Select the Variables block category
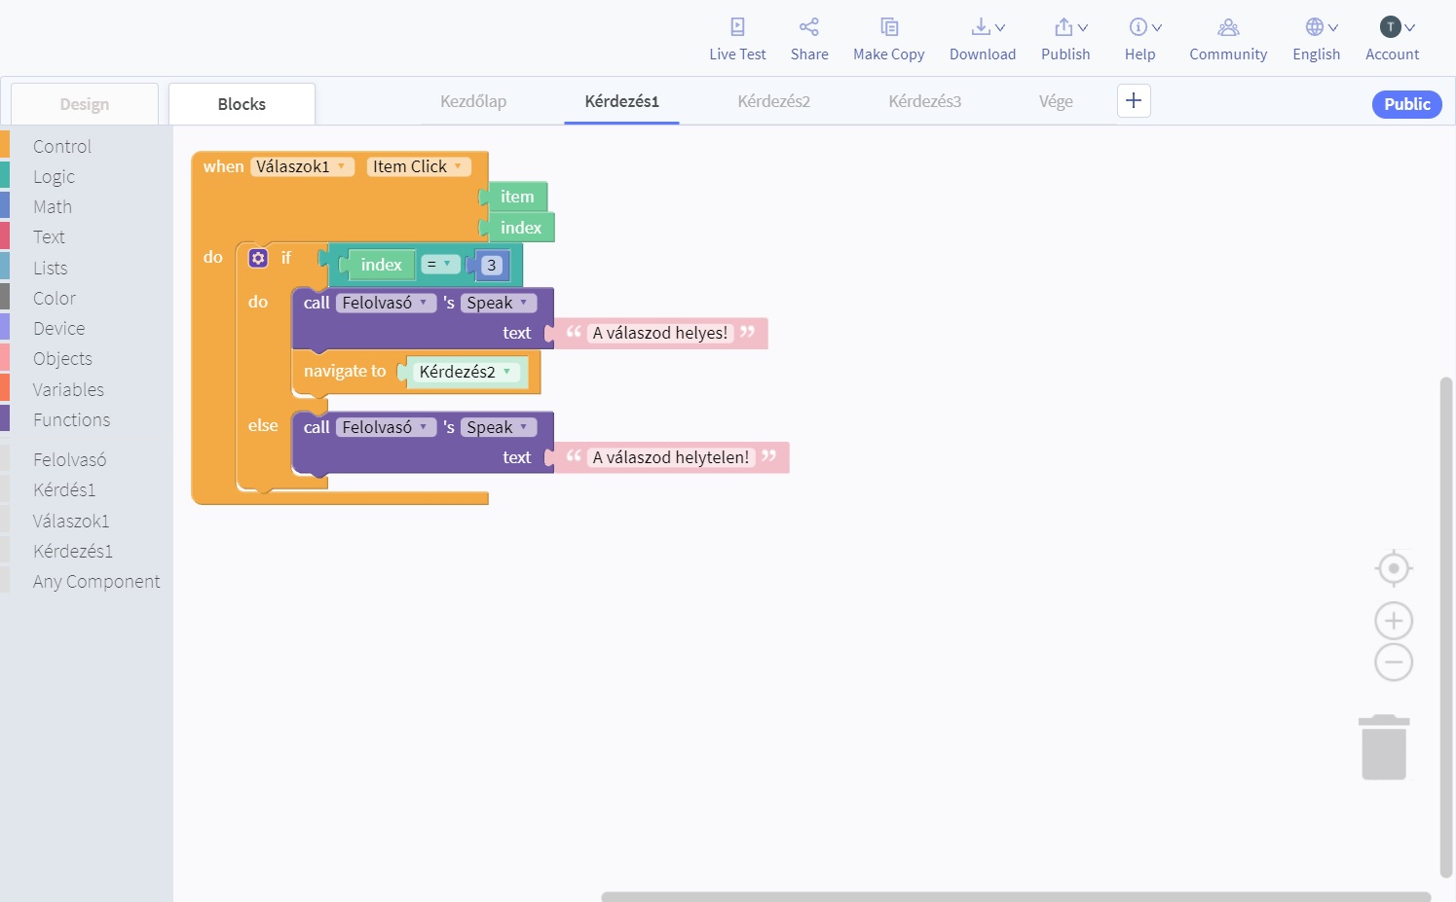This screenshot has width=1456, height=902. click(68, 389)
